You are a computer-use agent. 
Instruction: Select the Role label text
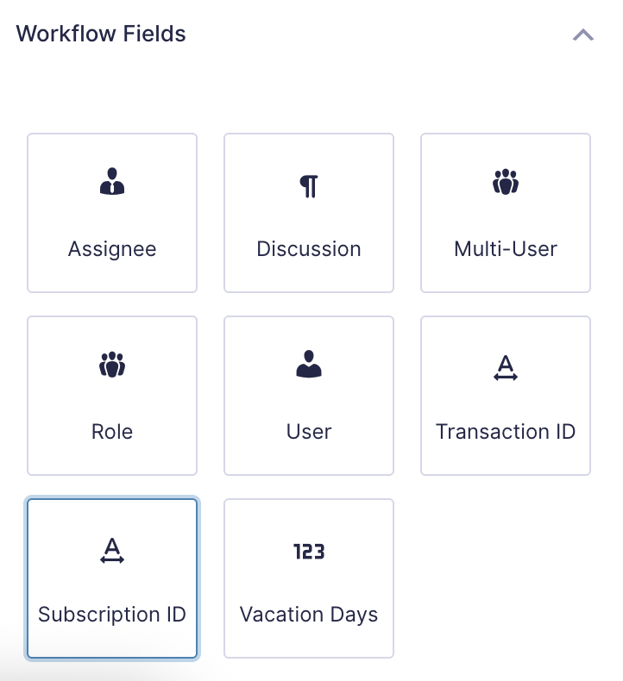[x=112, y=432]
